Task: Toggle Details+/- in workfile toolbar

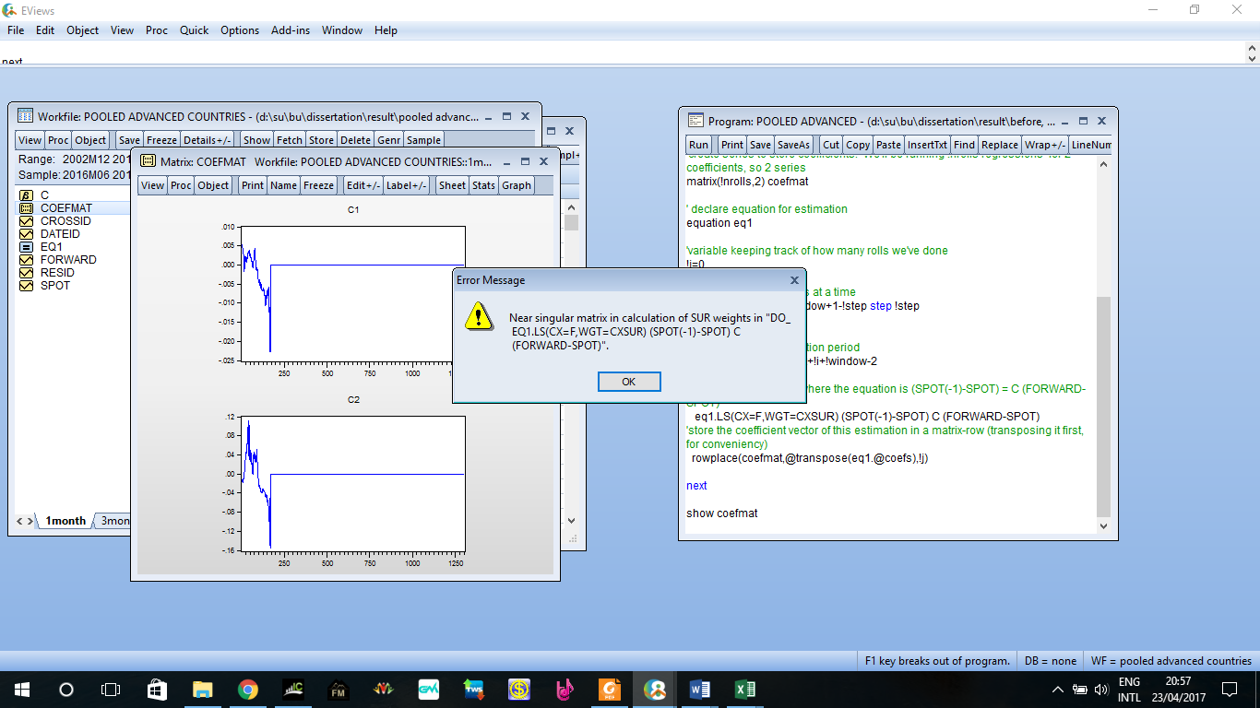Action: tap(207, 140)
